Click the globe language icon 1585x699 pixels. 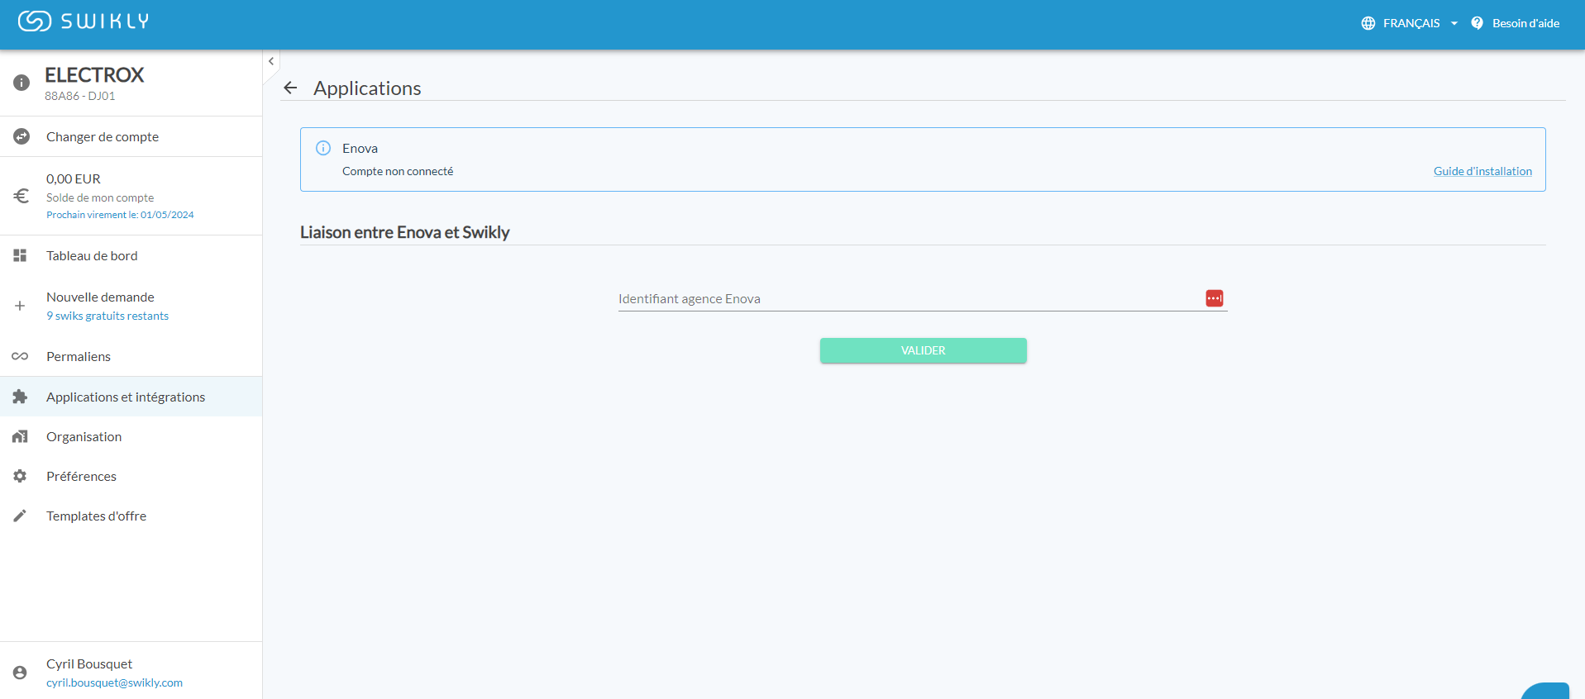(x=1368, y=23)
